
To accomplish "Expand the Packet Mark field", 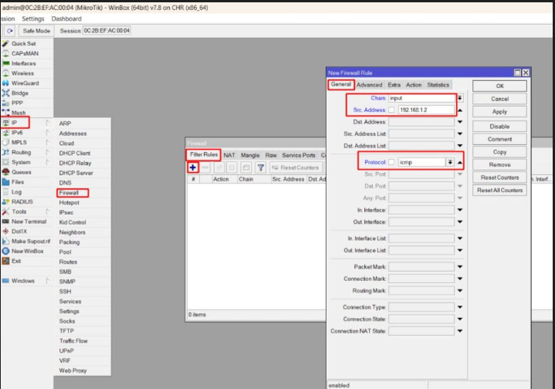I will click(x=460, y=266).
